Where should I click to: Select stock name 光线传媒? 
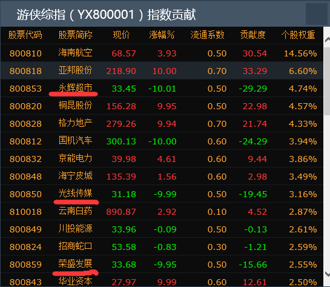click(x=75, y=193)
